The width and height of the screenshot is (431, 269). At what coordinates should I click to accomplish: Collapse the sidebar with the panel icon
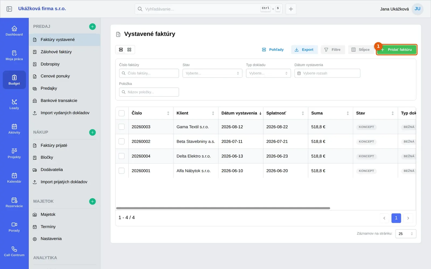pos(9,9)
